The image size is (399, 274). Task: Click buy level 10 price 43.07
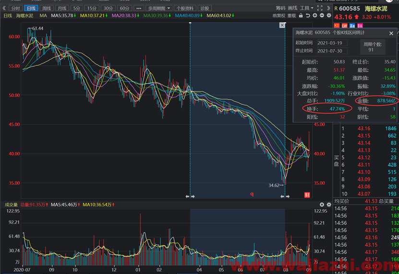click(x=364, y=194)
